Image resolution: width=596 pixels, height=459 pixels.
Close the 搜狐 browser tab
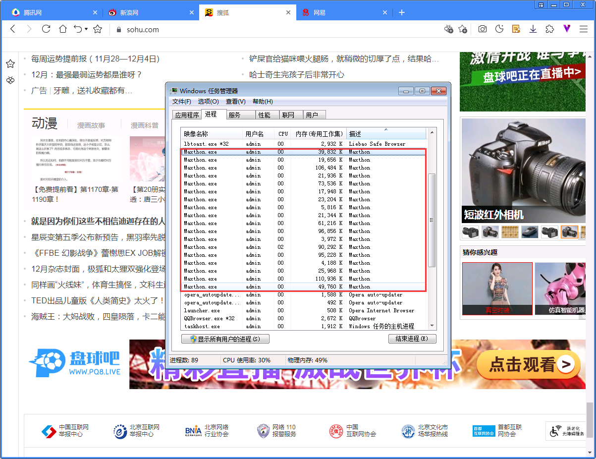[289, 12]
